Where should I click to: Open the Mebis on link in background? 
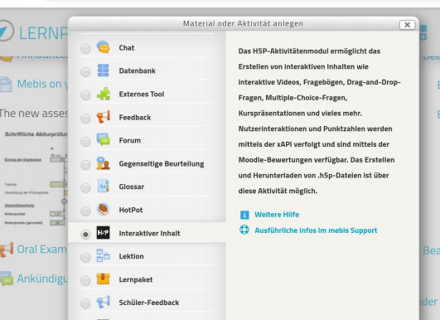pos(42,84)
